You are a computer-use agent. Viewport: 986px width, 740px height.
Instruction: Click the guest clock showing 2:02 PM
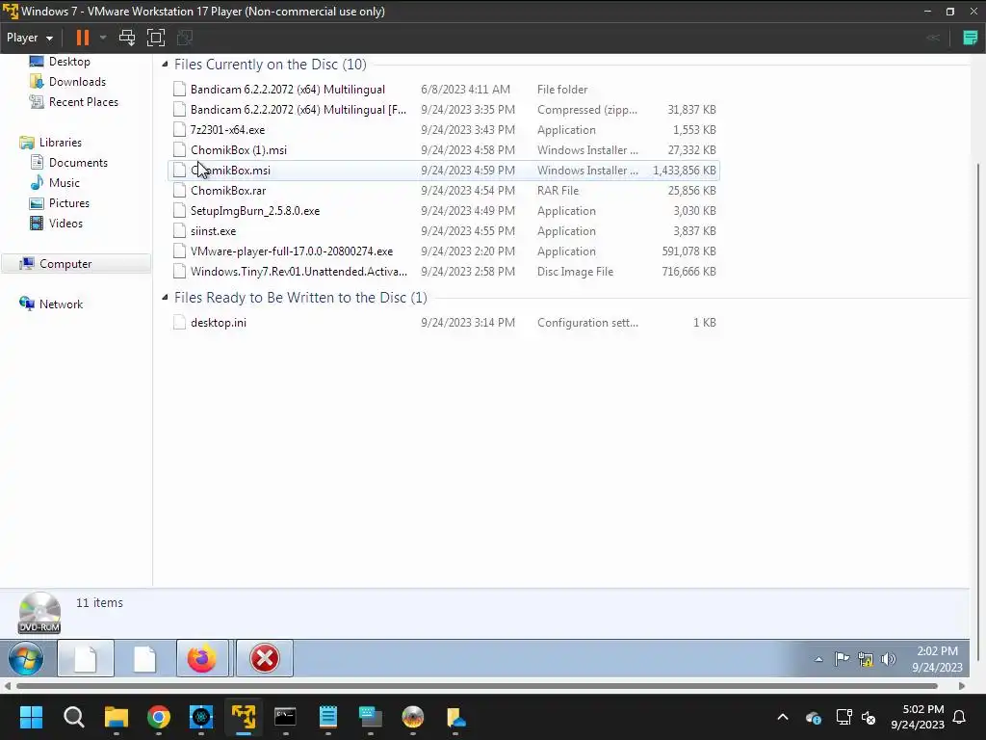(937, 659)
